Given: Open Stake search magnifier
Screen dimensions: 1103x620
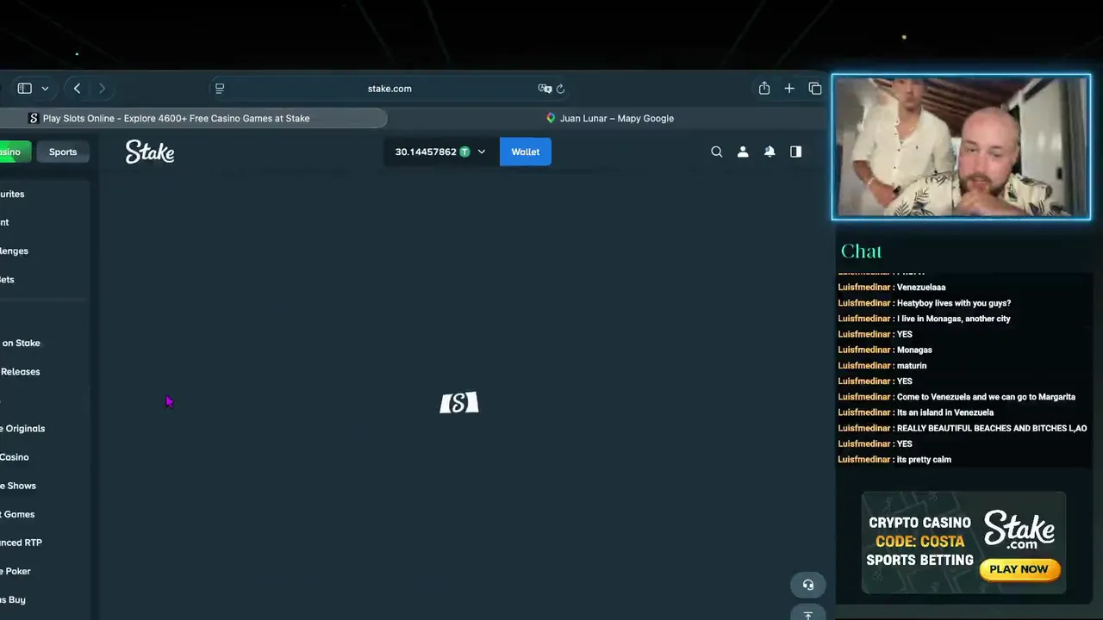Looking at the screenshot, I should click(716, 152).
